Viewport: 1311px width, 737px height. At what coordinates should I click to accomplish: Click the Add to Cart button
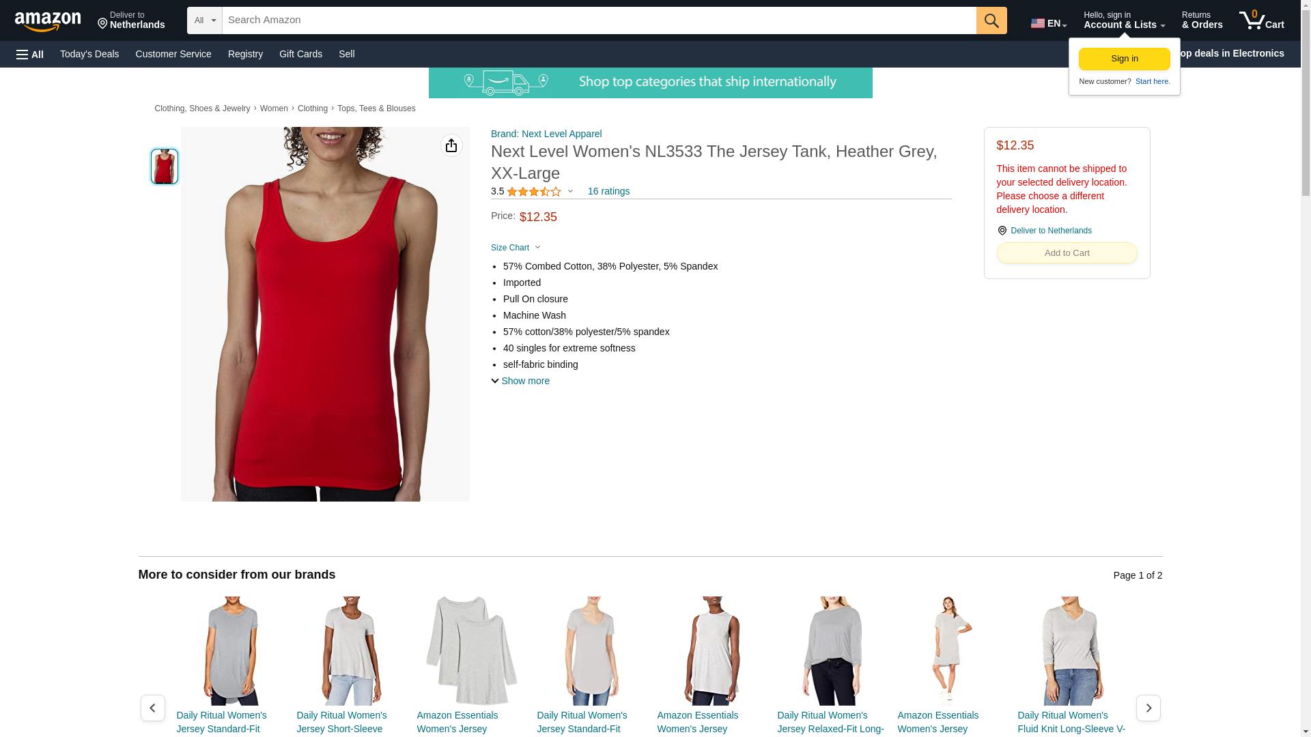click(1067, 253)
